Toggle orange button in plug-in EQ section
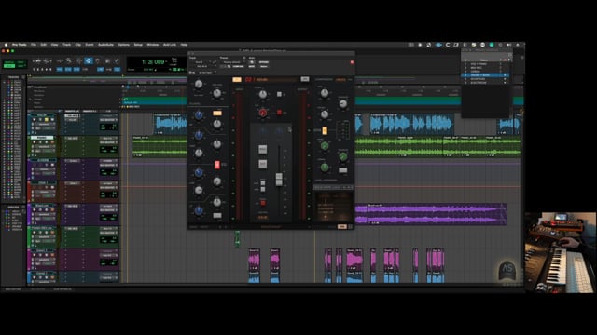Image resolution: width=597 pixels, height=335 pixels. (x=217, y=113)
